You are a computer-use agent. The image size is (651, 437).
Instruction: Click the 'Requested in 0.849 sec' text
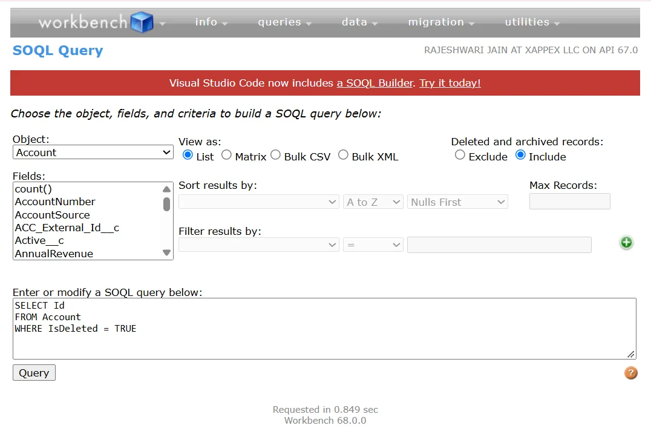(x=325, y=410)
